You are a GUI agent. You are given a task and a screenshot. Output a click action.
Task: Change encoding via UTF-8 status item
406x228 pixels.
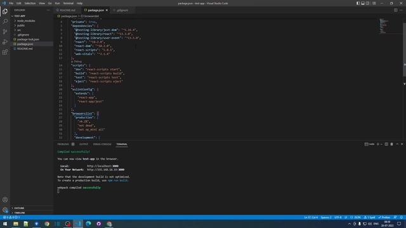click(x=338, y=217)
